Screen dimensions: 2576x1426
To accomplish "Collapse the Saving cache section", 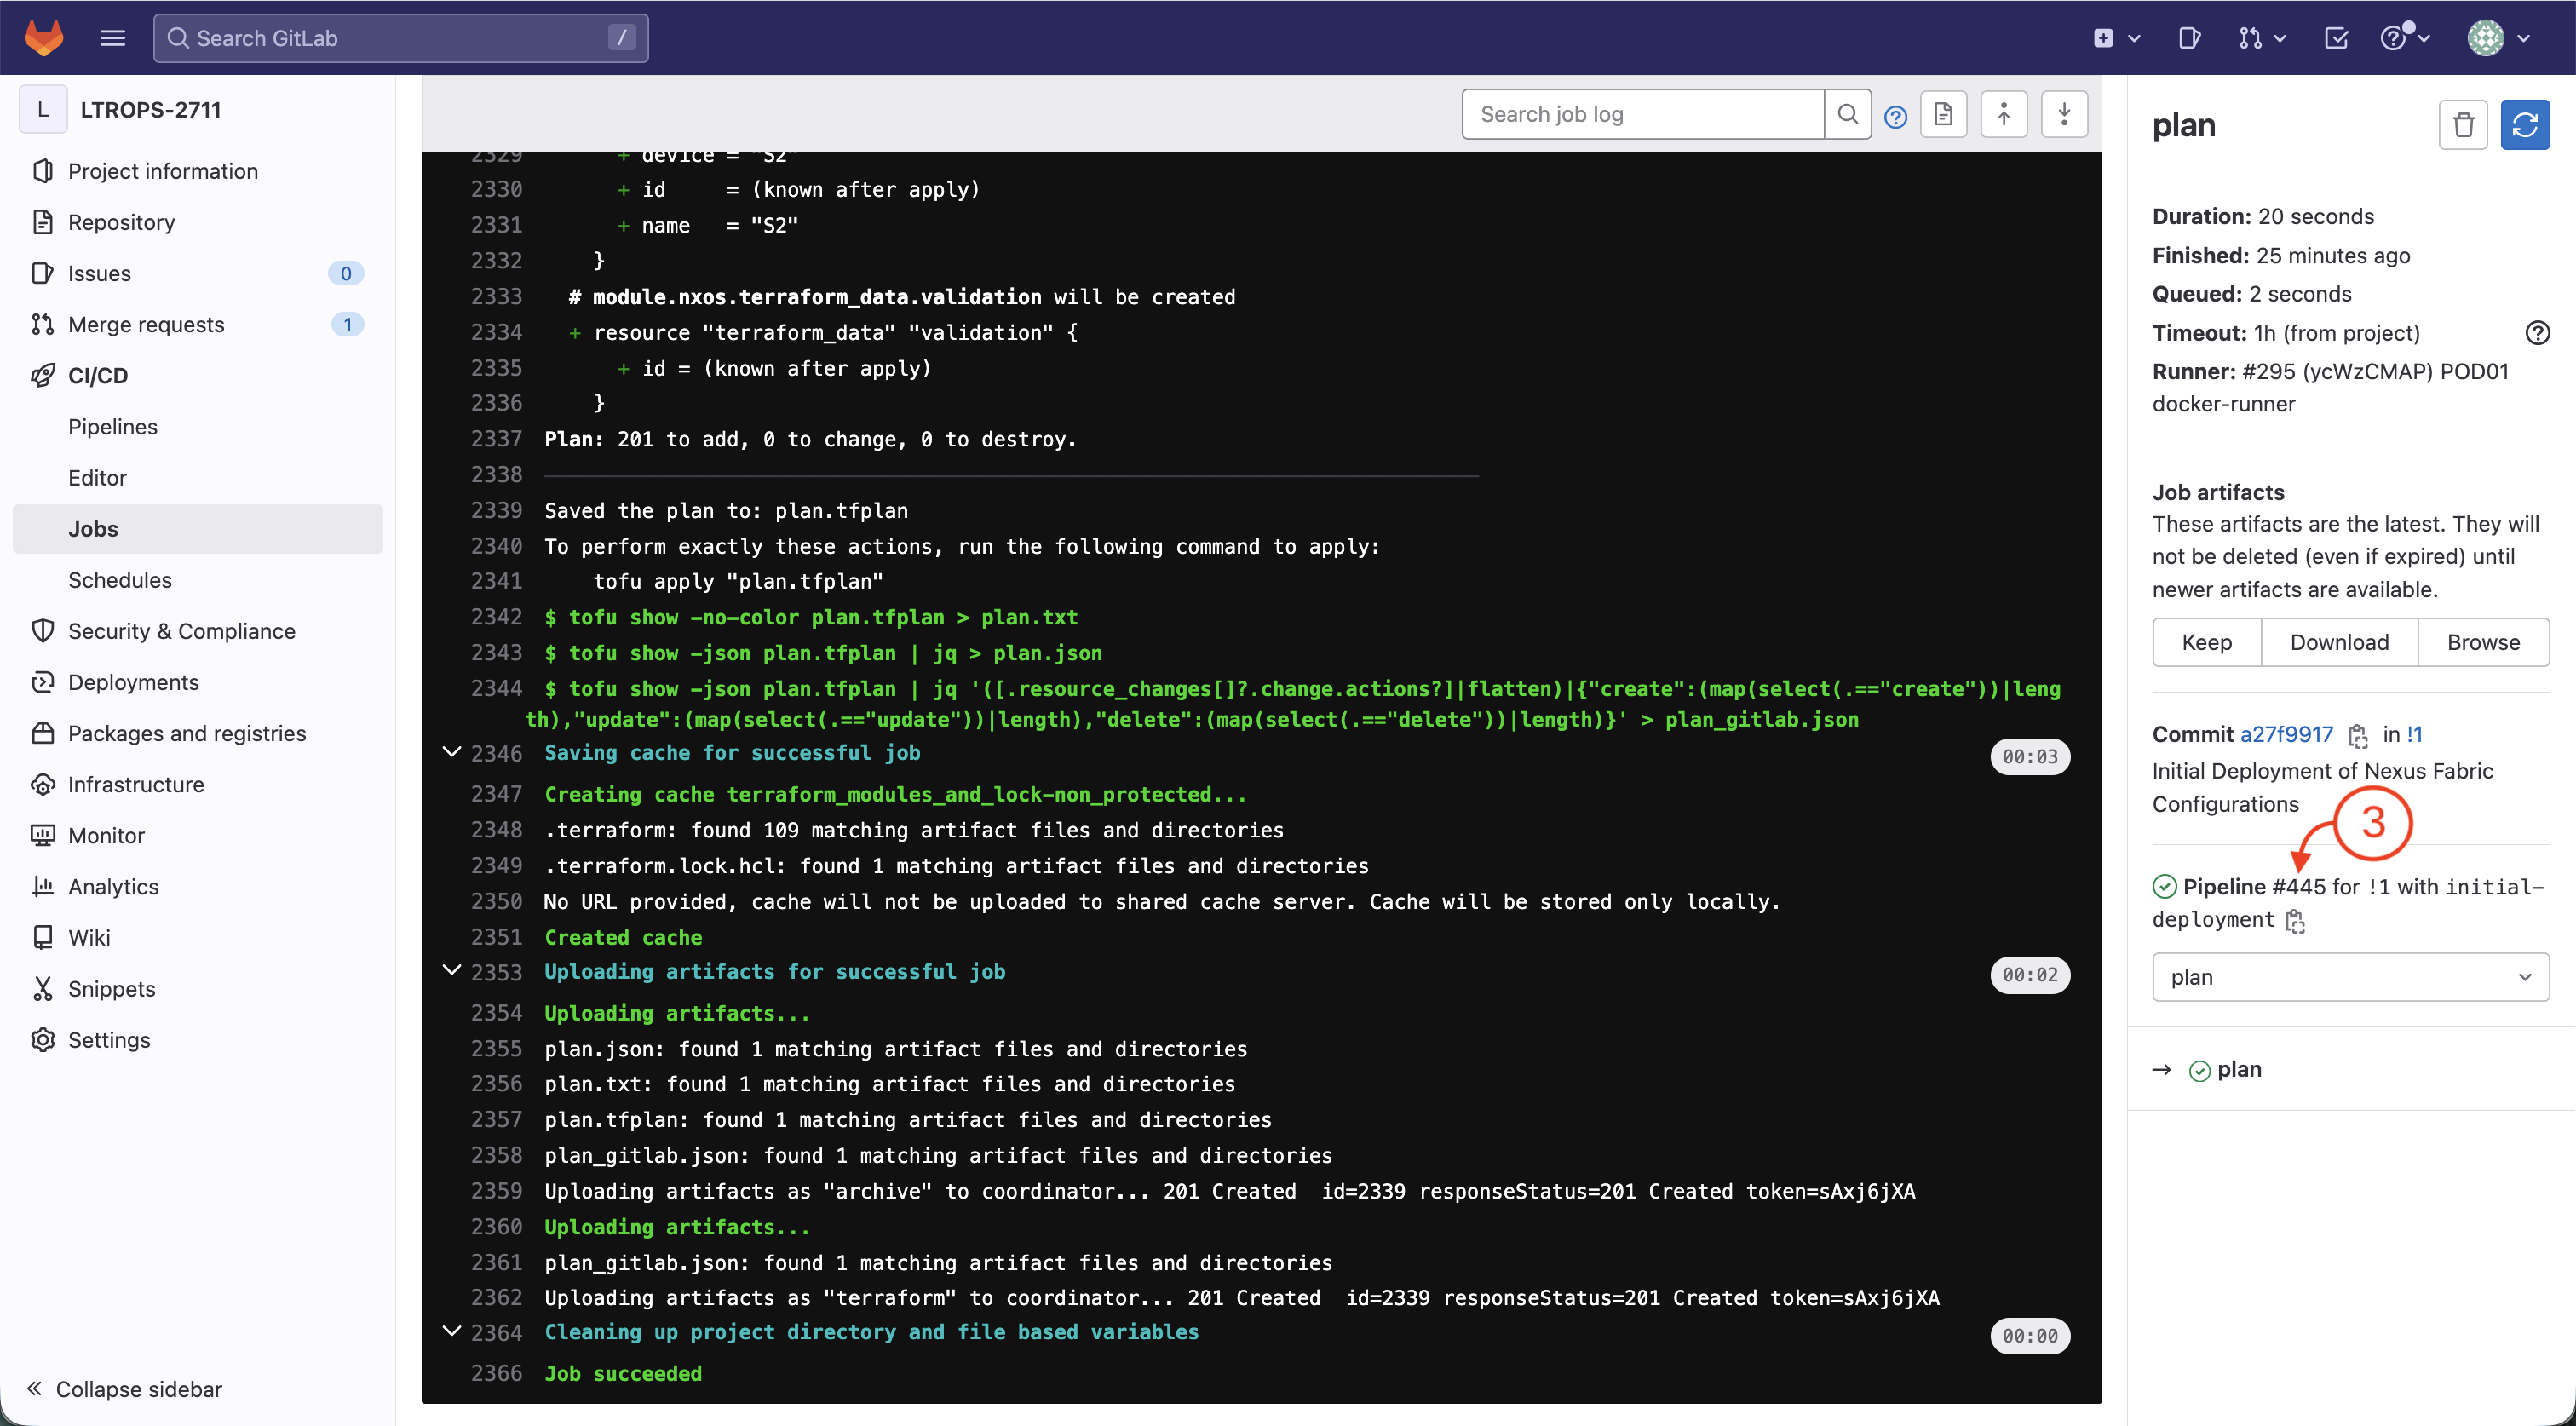I will (452, 752).
